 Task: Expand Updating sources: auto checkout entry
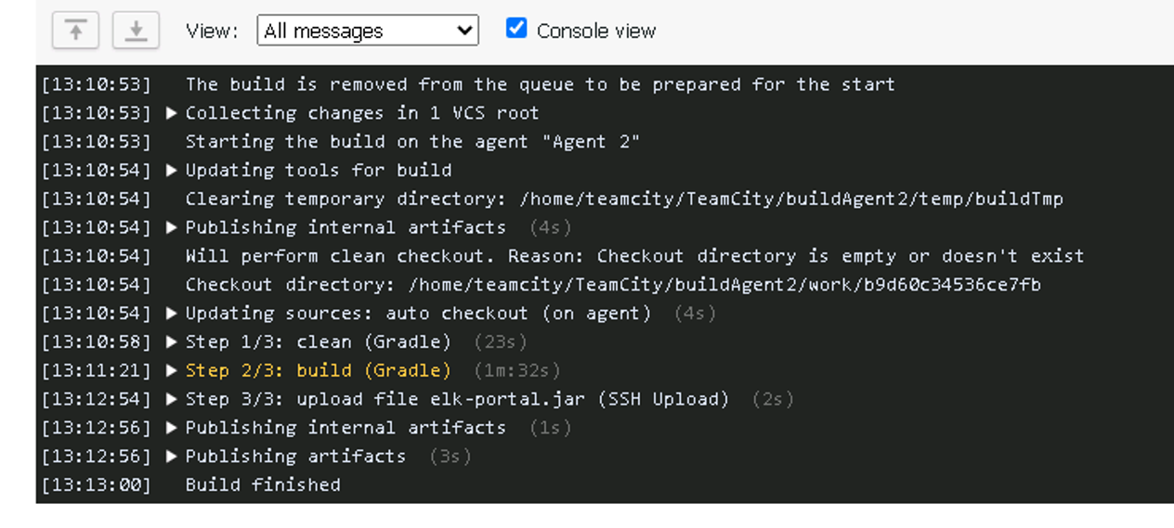pos(172,313)
